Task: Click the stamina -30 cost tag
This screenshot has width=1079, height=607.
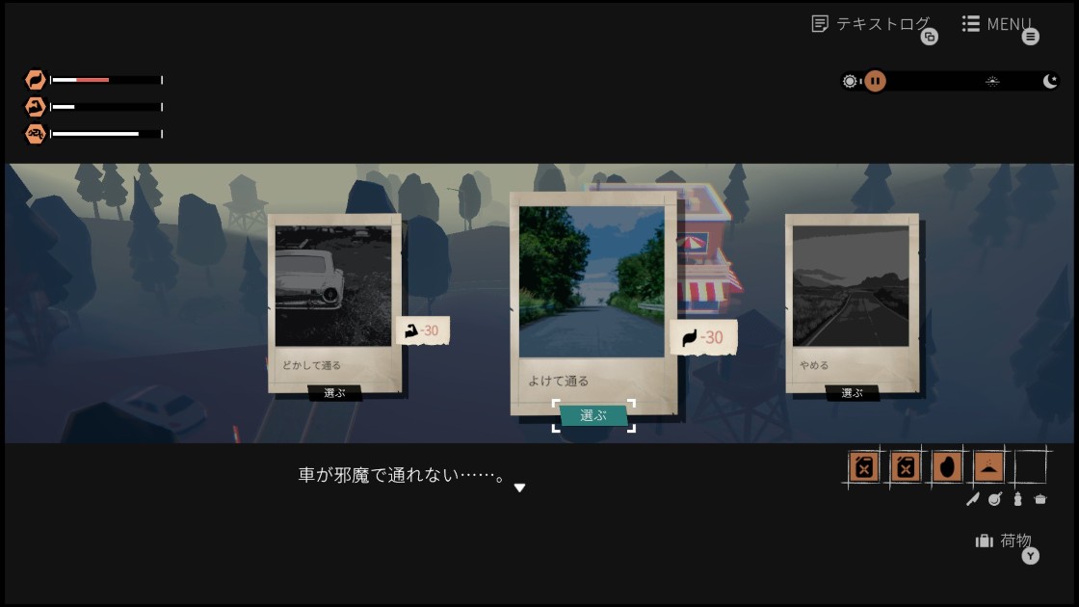Action: coord(703,337)
